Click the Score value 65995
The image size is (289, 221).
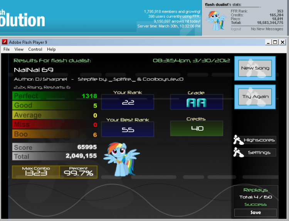point(87,147)
